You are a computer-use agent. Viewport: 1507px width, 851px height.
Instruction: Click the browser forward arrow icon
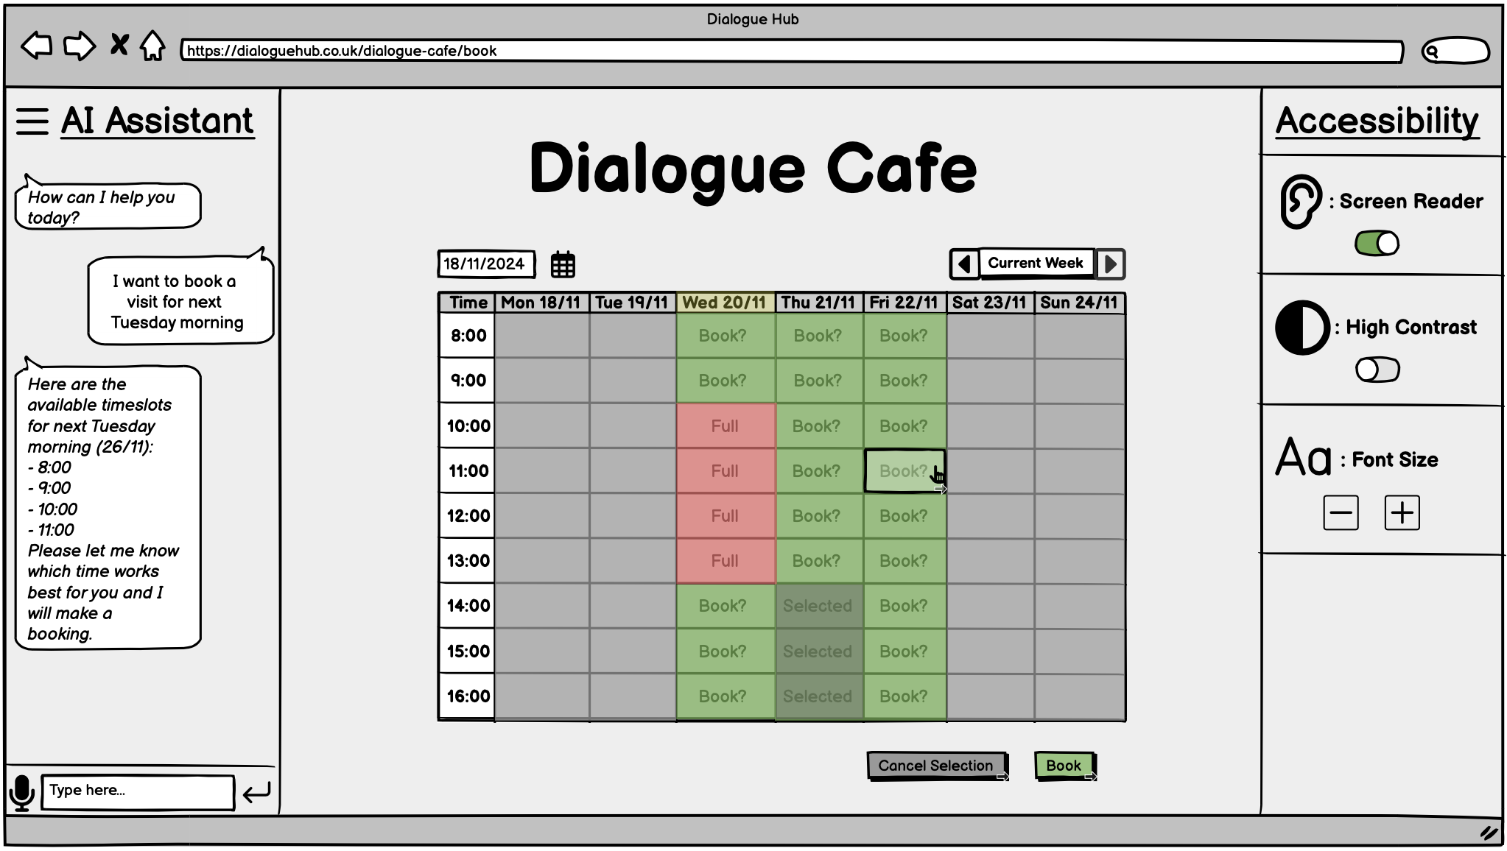[x=80, y=46]
